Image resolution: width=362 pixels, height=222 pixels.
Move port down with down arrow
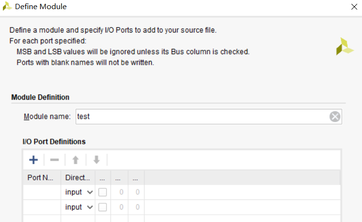point(97,160)
